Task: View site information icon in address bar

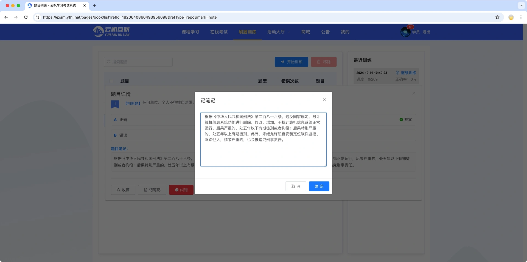Action: point(38,17)
